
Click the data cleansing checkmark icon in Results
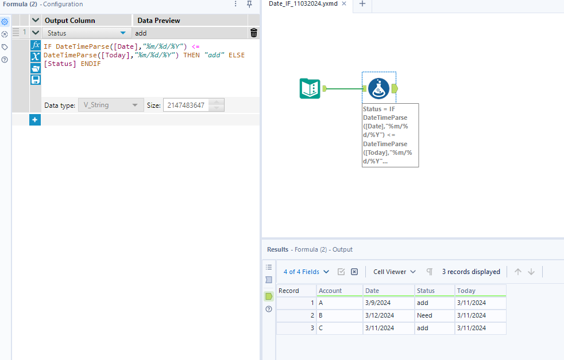tap(341, 272)
